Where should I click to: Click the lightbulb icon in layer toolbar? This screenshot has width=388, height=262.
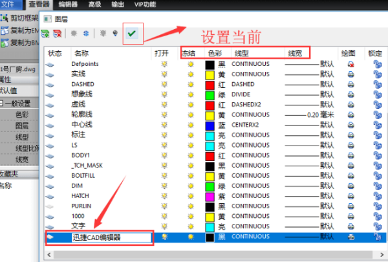coord(115,34)
